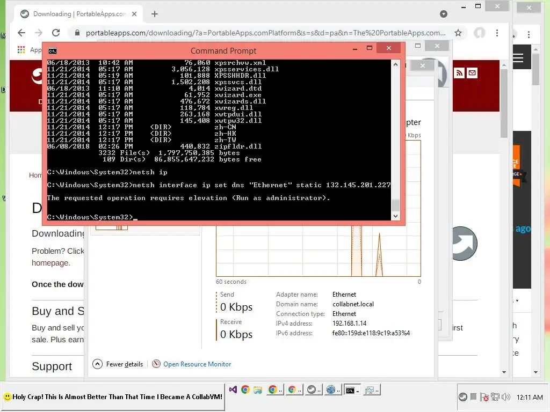550x412 pixels.
Task: Click the Holy Crap CollabVM start button
Action: pyautogui.click(x=113, y=397)
